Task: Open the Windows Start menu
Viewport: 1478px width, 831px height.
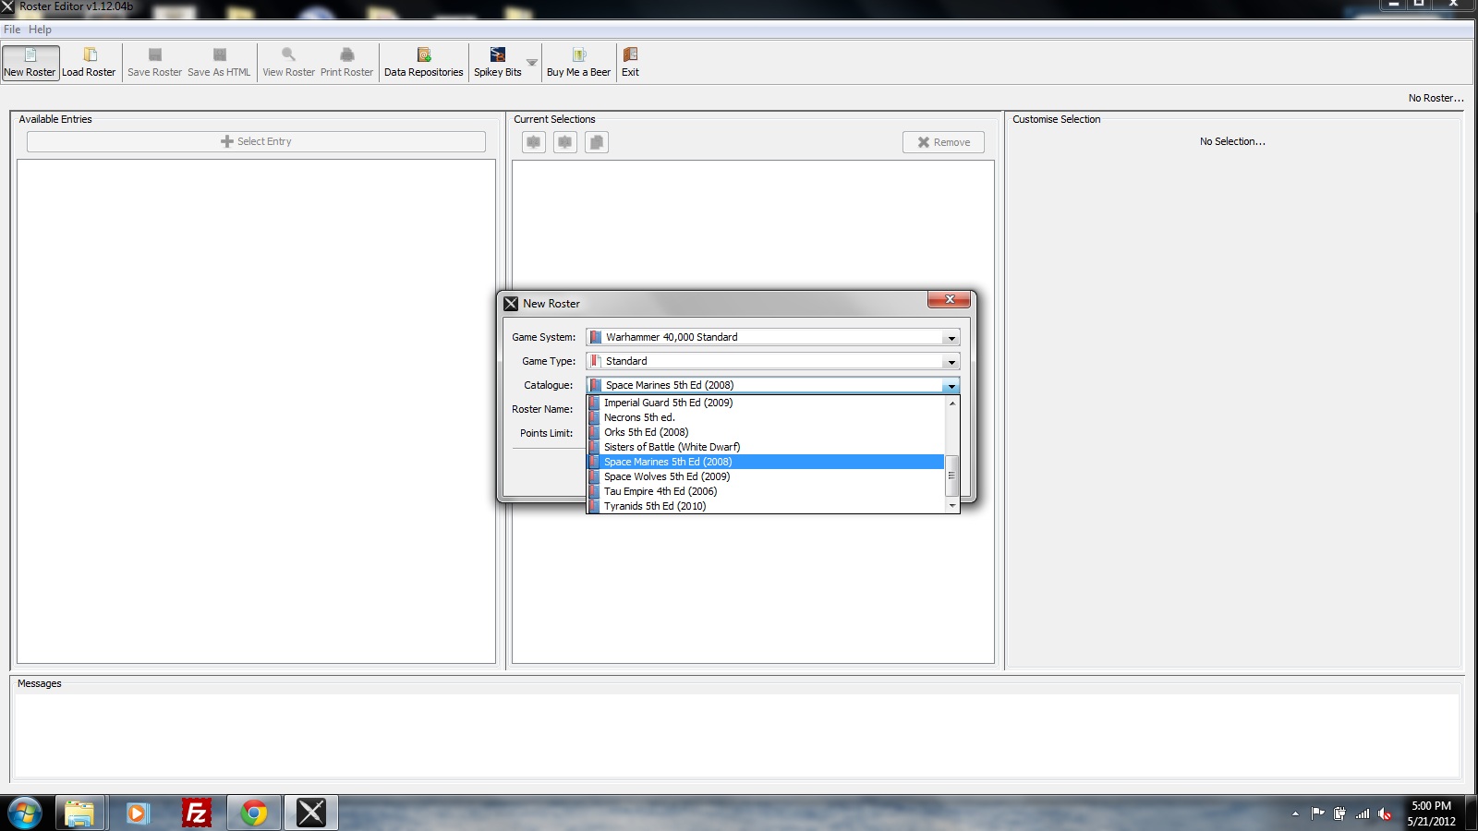Action: pyautogui.click(x=24, y=813)
